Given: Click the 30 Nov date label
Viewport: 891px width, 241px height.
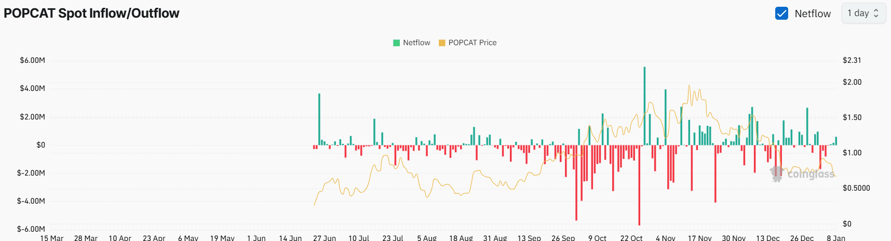Looking at the screenshot, I should click(734, 237).
